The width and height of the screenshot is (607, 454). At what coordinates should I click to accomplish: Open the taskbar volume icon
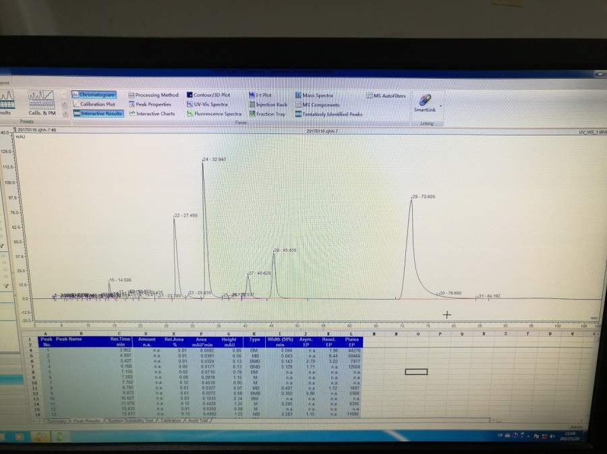point(553,436)
